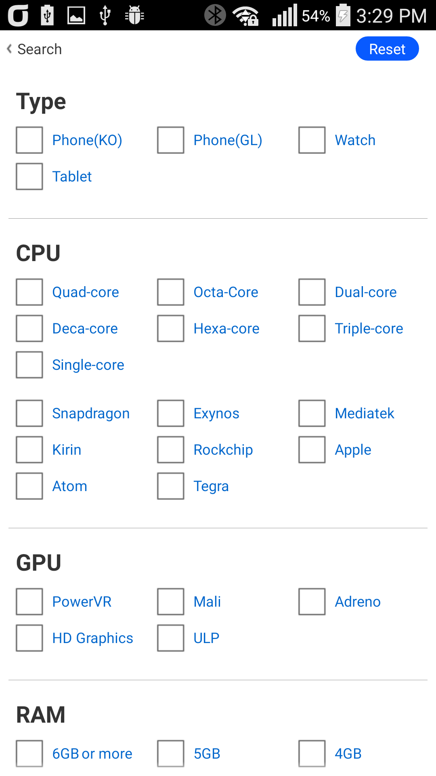Tap the Tablet label link

[72, 177]
